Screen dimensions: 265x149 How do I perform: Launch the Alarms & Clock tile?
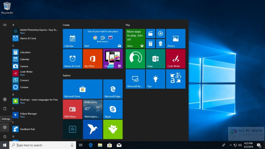coord(73,59)
